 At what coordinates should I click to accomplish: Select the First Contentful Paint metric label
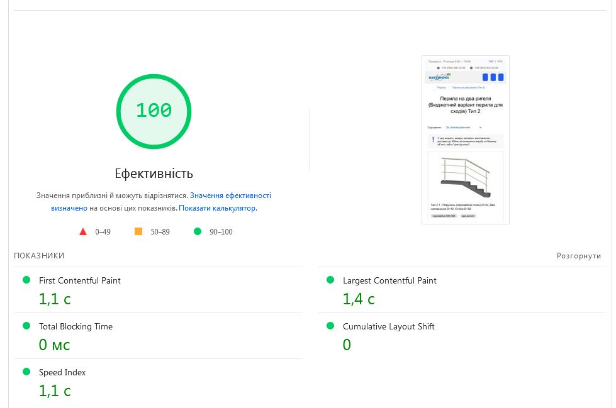(80, 280)
